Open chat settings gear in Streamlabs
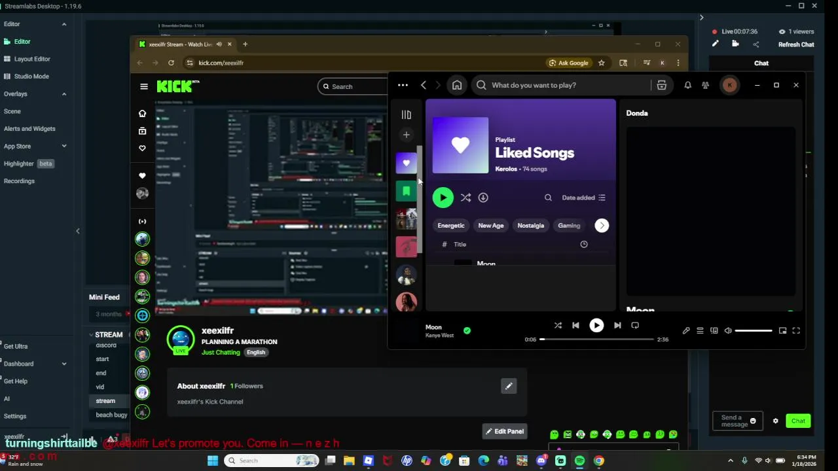Screen dimensions: 838x471 [x=776, y=421]
